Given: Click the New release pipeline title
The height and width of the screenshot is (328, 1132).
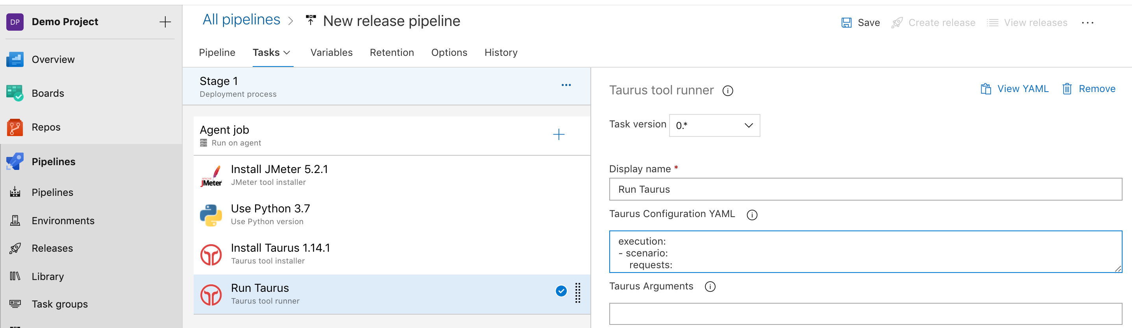Looking at the screenshot, I should pos(392,21).
